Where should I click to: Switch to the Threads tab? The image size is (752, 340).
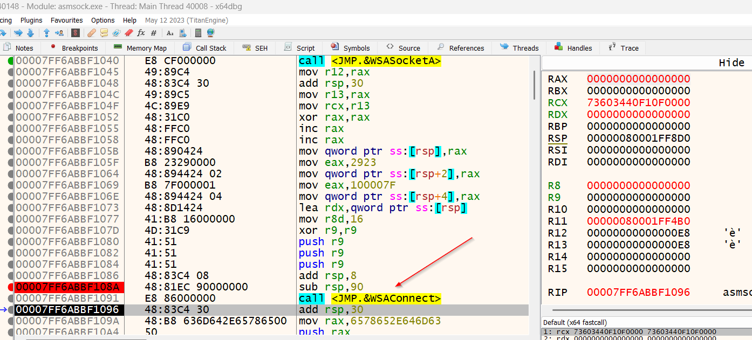(519, 48)
